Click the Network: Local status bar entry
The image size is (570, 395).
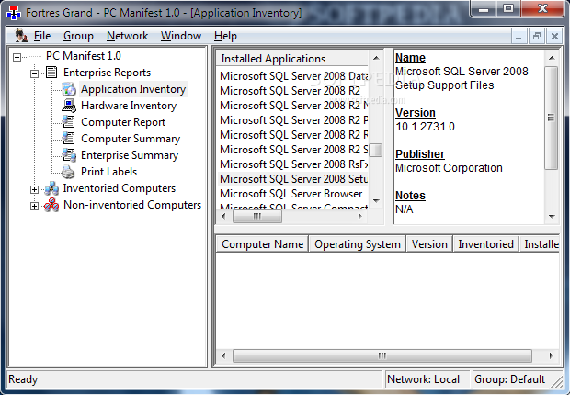(x=427, y=379)
